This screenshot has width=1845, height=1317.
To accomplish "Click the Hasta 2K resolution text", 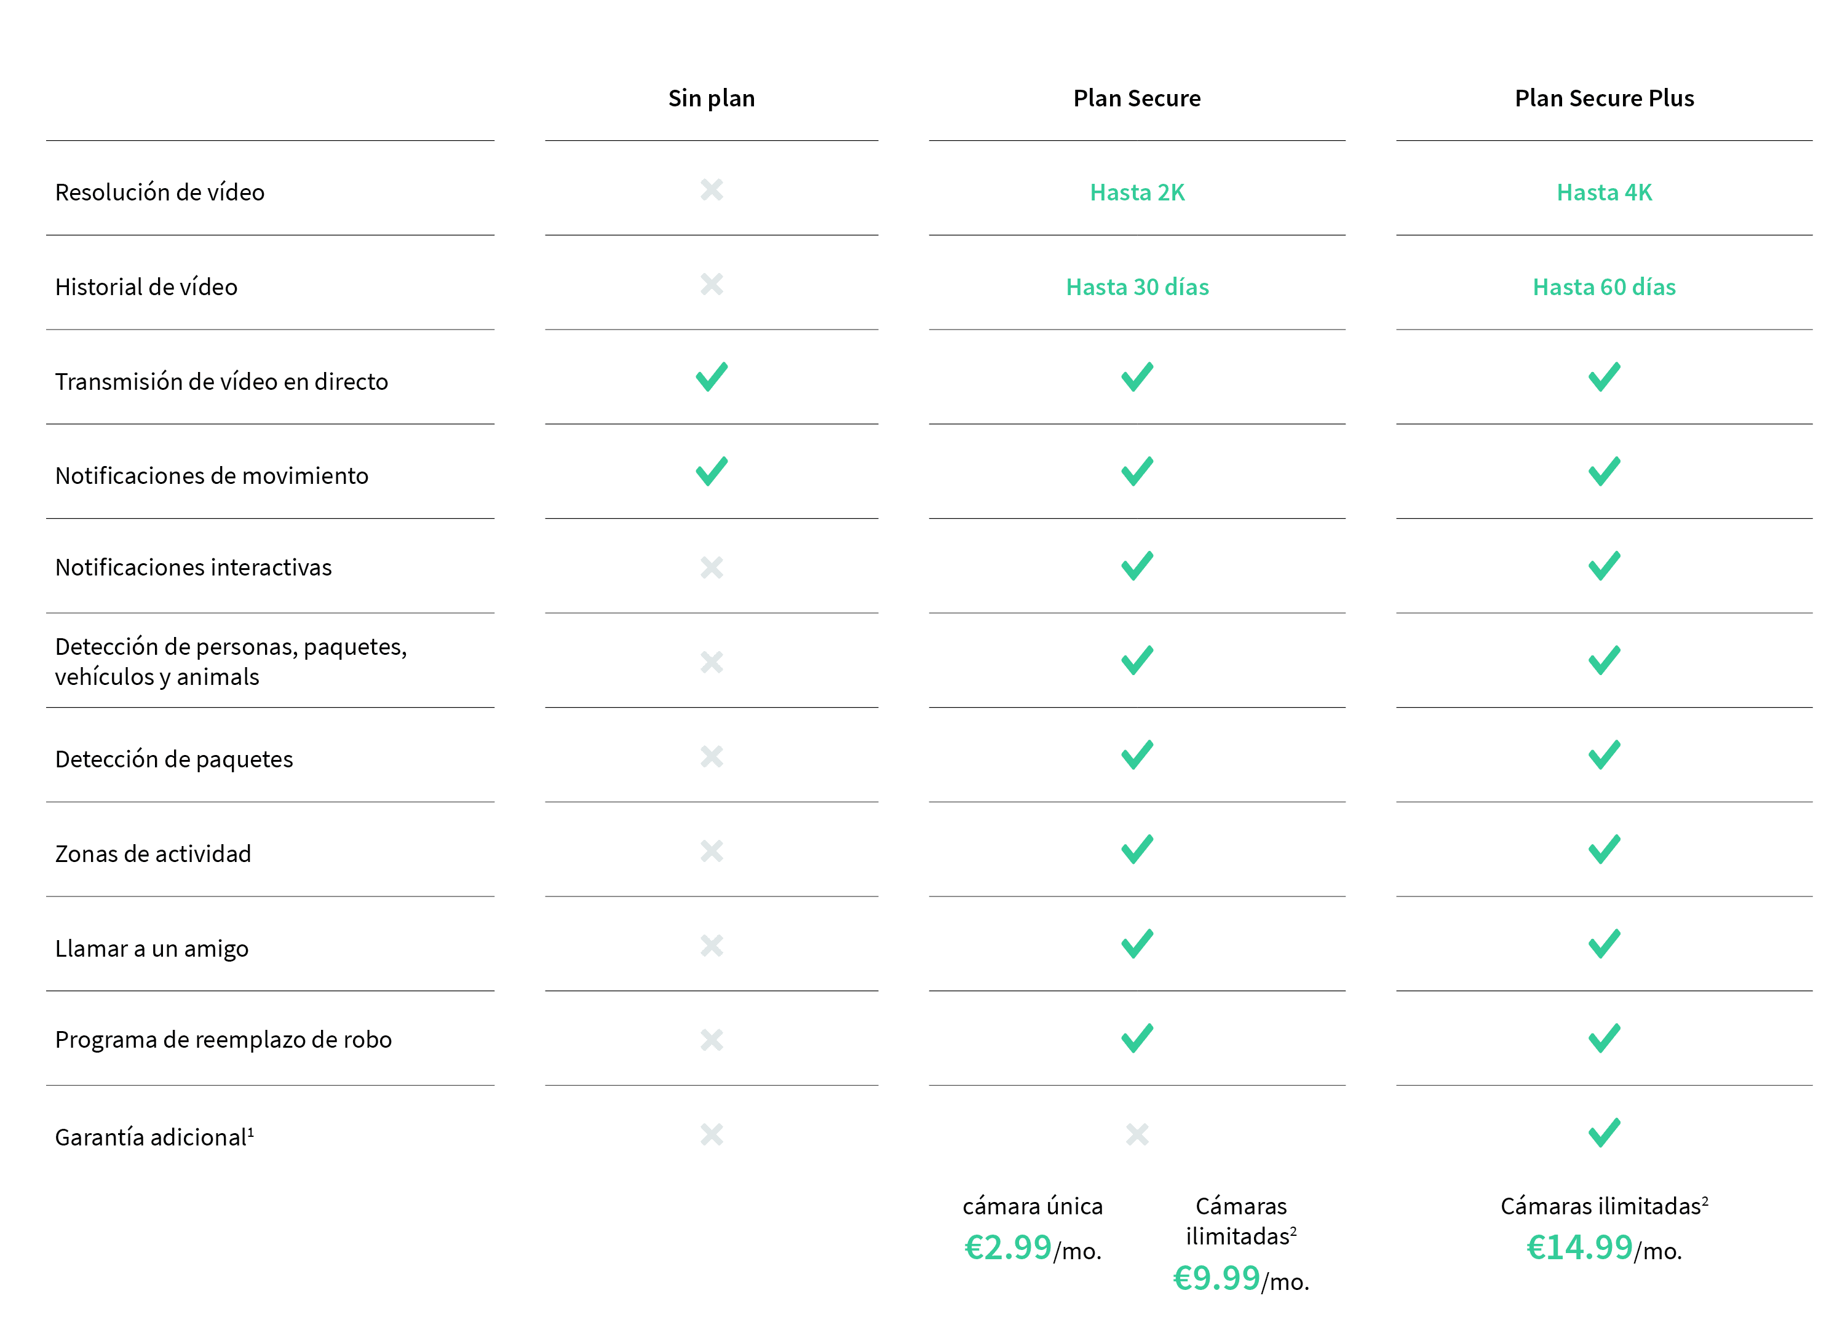I will (1136, 192).
